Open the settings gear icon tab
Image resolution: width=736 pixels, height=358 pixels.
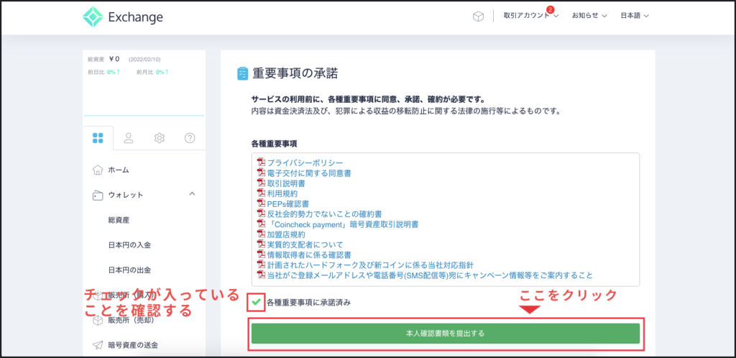click(159, 137)
